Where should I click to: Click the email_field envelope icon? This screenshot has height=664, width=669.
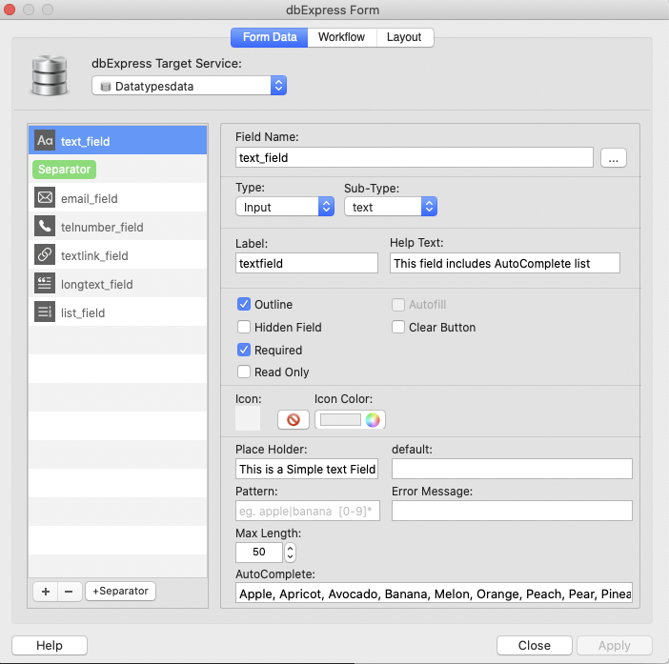tap(45, 198)
